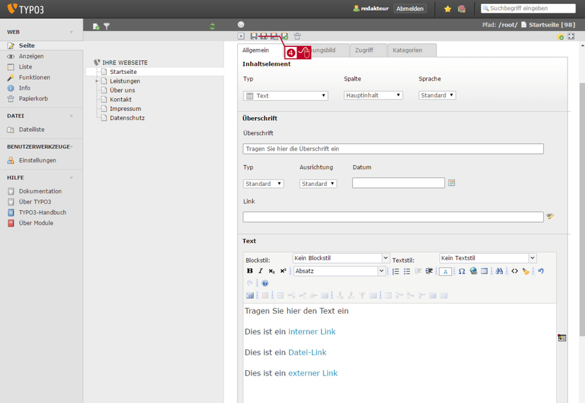Select Impressum page in the tree
The height and width of the screenshot is (403, 585).
coord(125,109)
